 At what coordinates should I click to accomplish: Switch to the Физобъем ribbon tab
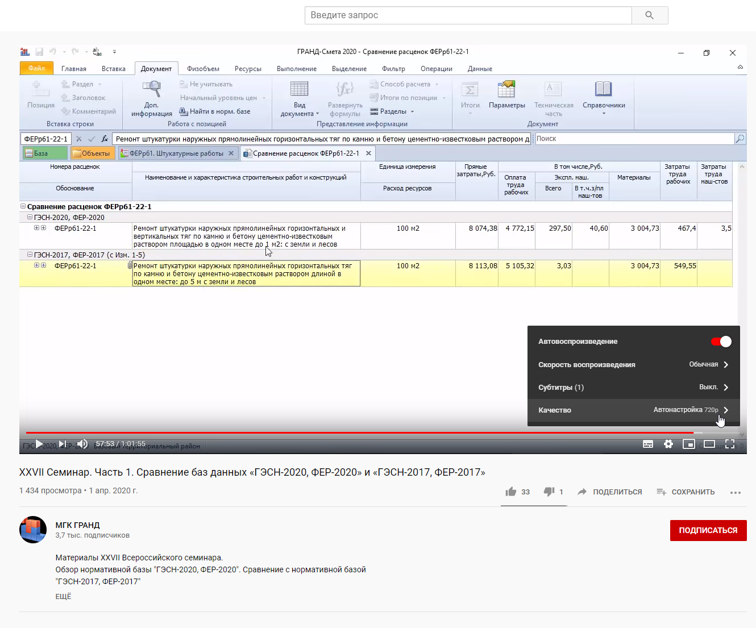click(x=203, y=69)
